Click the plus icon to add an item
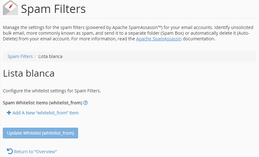 point(9,113)
